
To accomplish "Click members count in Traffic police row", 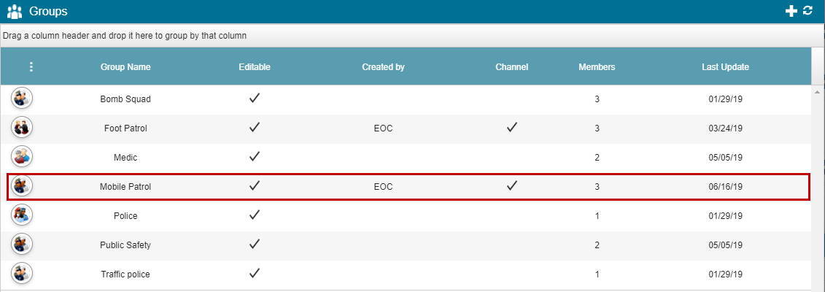I will 597,274.
